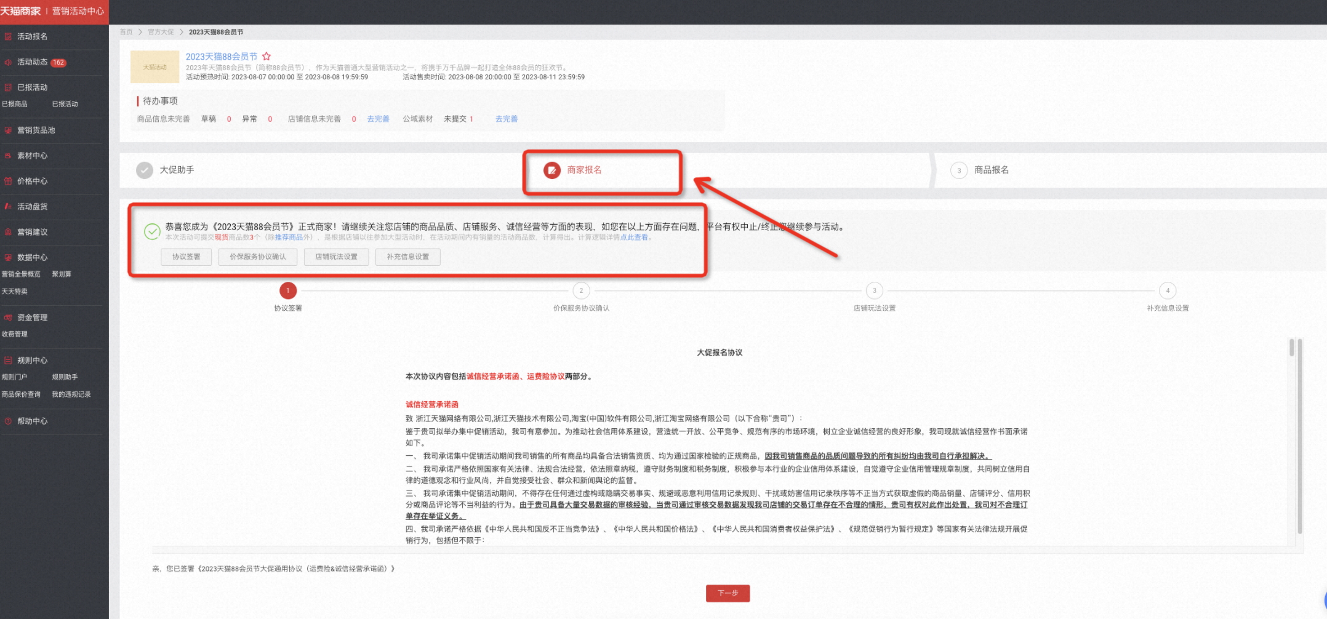Click the star favorite icon beside 2023天猫88会员节
The height and width of the screenshot is (619, 1327).
(x=267, y=56)
